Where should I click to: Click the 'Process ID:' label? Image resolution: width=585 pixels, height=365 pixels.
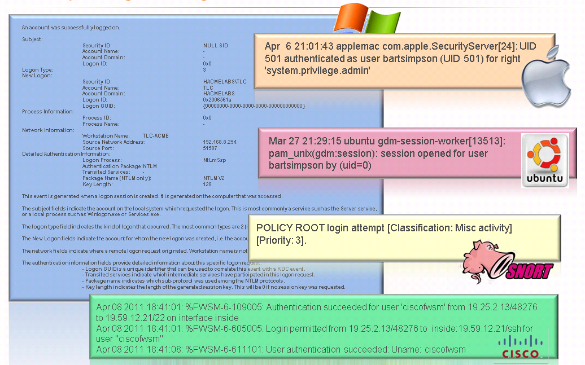pos(97,118)
